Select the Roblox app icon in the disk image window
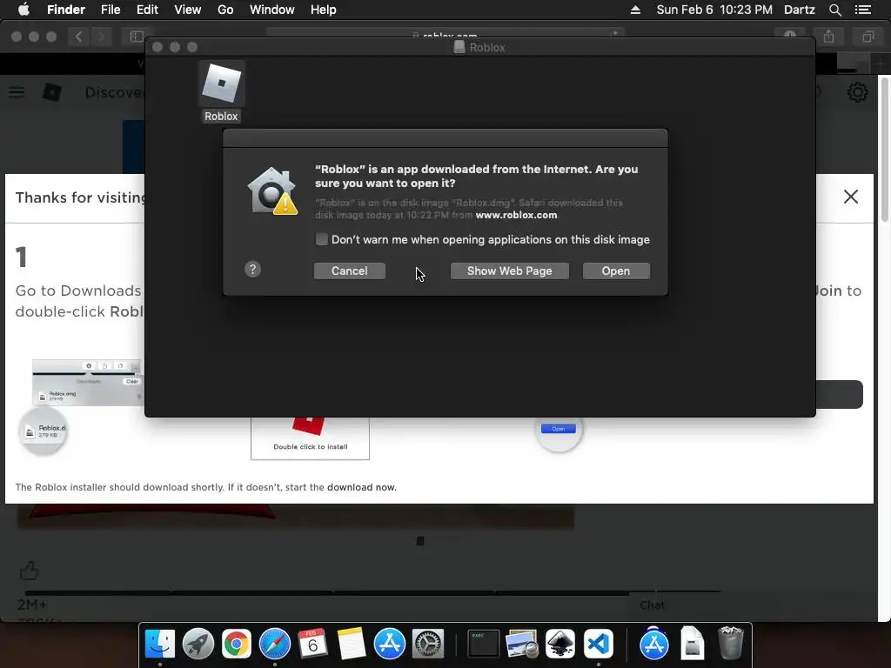Image resolution: width=891 pixels, height=668 pixels. coord(222,84)
